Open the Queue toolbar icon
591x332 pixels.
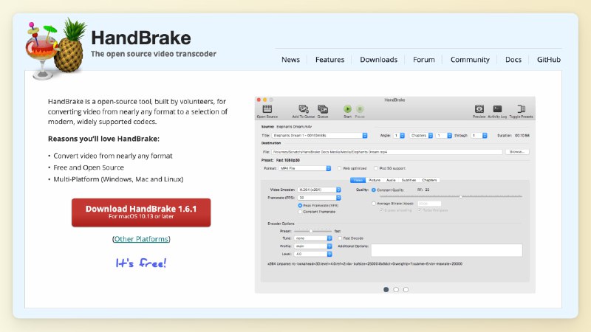tap(323, 109)
